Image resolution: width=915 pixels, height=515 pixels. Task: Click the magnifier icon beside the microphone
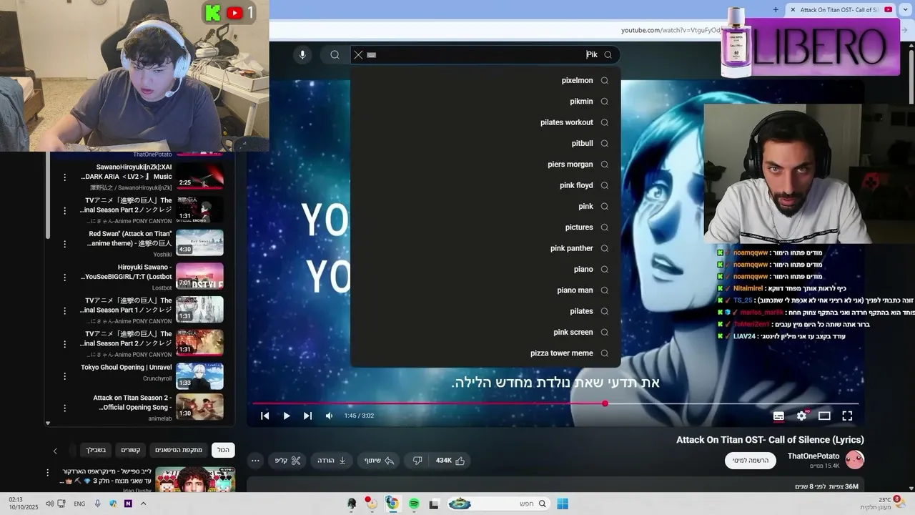pos(335,55)
